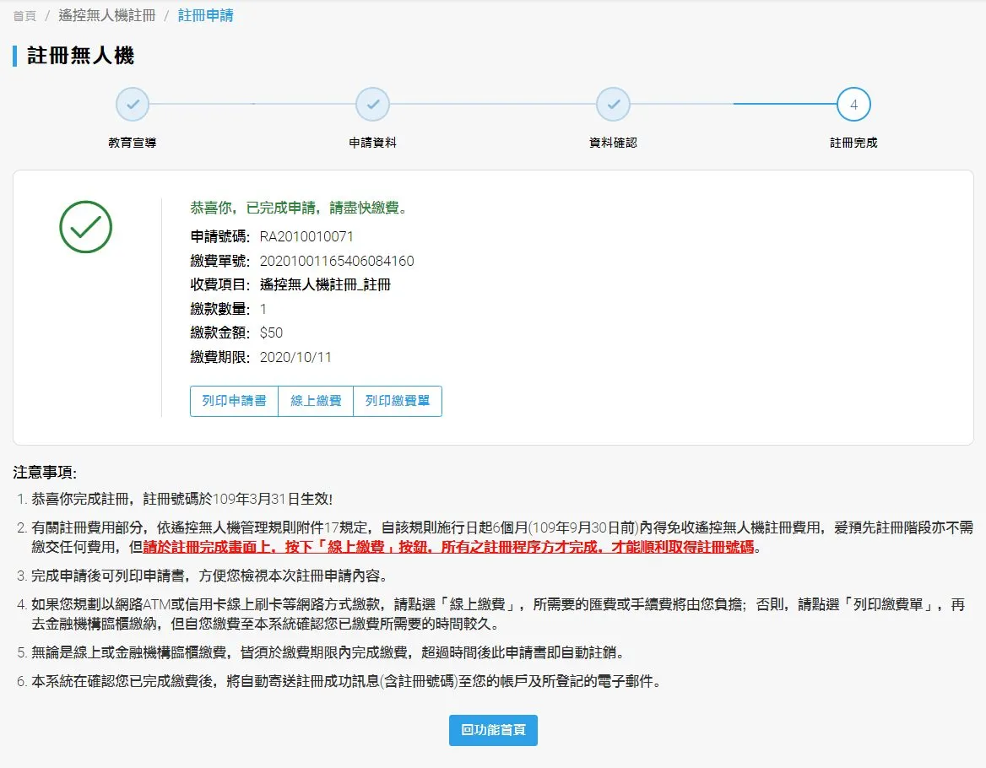This screenshot has width=986, height=768.
Task: Click the 教育宣導 step label
Action: pyautogui.click(x=132, y=143)
